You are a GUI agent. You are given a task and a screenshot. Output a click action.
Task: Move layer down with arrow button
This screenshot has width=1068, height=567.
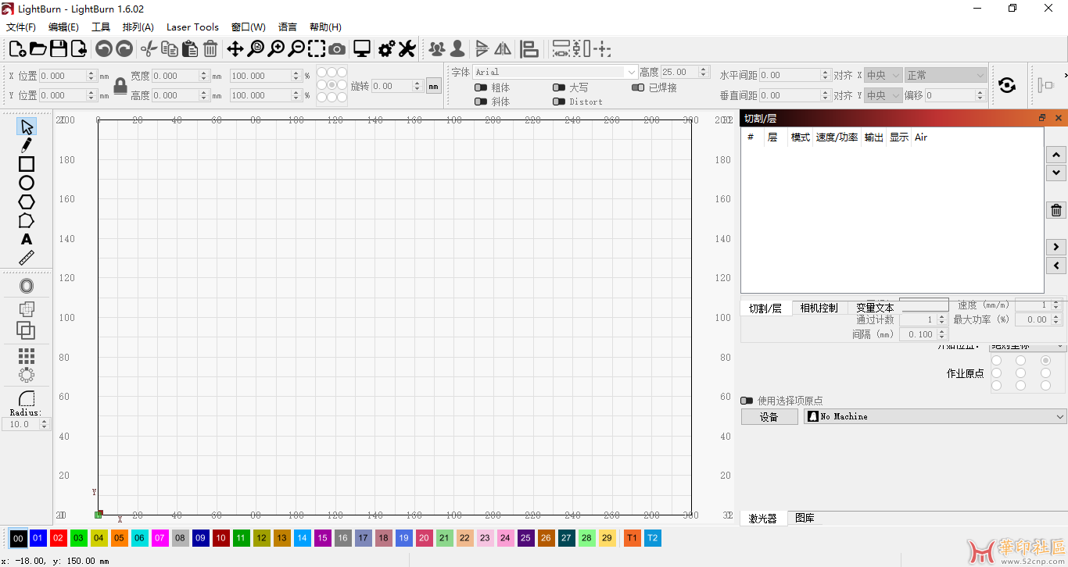coord(1056,173)
